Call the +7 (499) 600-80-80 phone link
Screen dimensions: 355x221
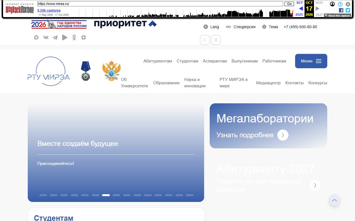coord(300,27)
